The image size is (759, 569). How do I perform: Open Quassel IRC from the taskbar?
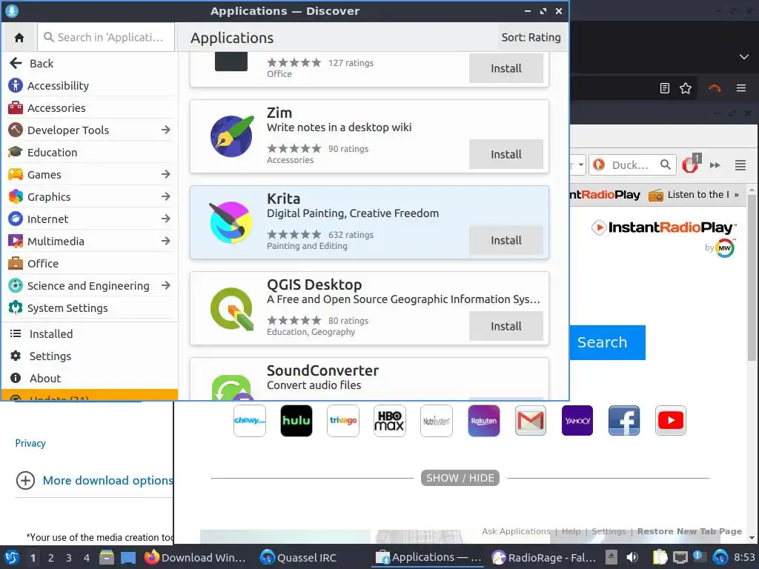click(x=298, y=558)
